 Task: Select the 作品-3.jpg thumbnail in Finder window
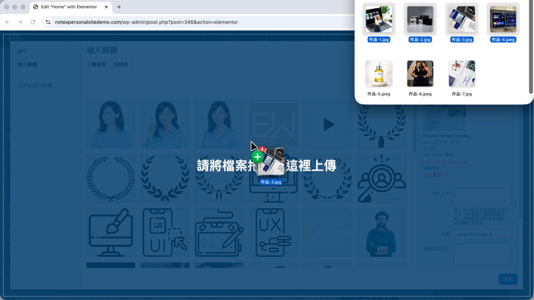(461, 19)
